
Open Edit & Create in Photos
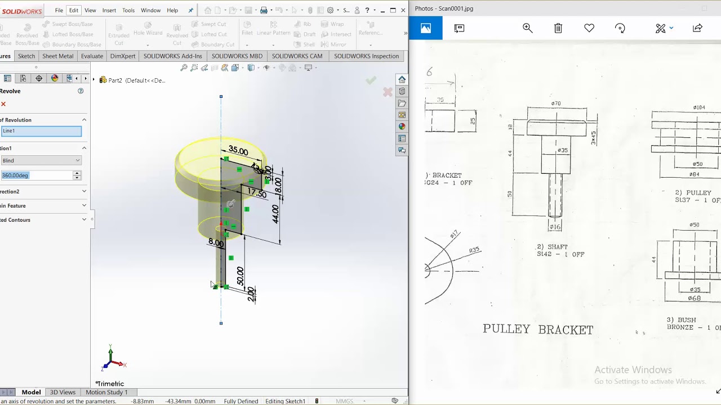pos(661,28)
